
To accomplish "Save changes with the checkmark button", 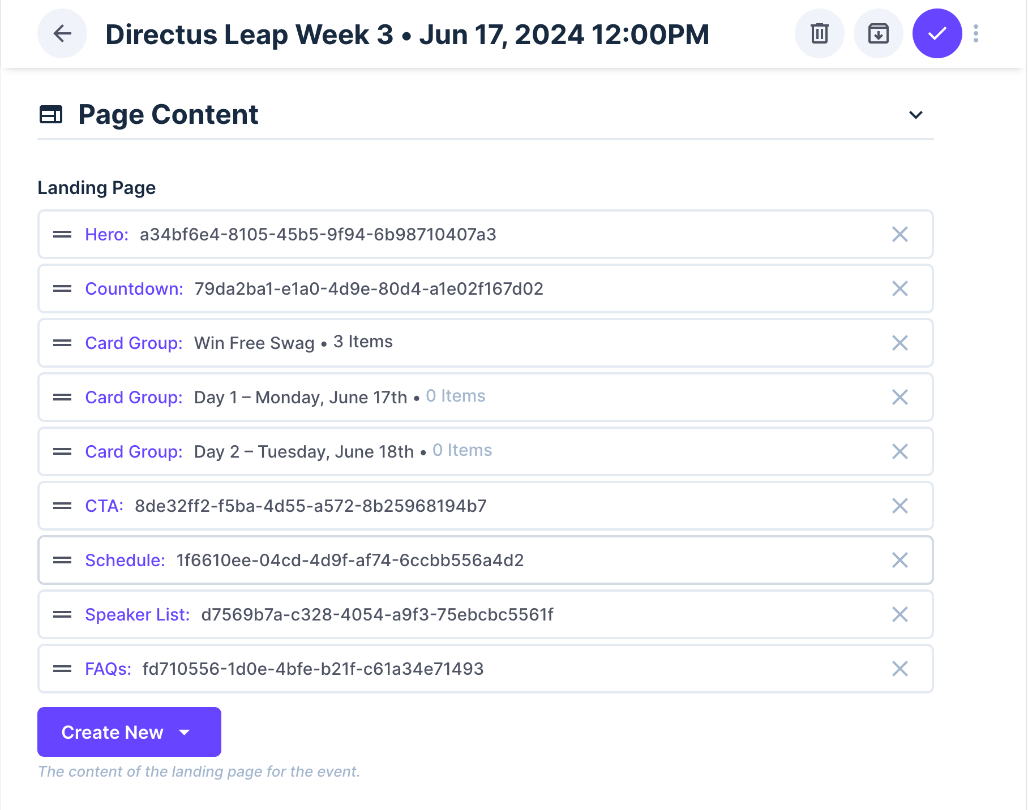I will tap(937, 34).
